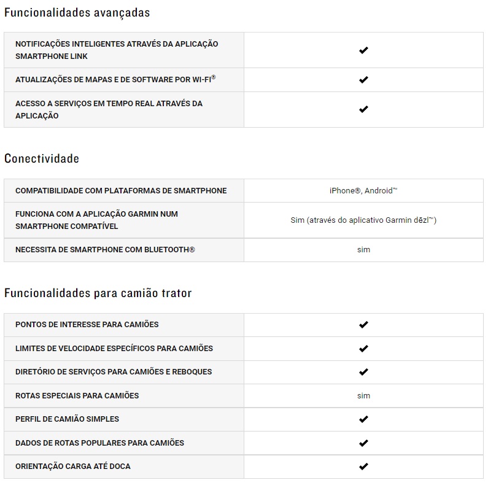
Task: Click the Atualizações de Mapas por Wi-Fi label
Action: pyautogui.click(x=115, y=80)
